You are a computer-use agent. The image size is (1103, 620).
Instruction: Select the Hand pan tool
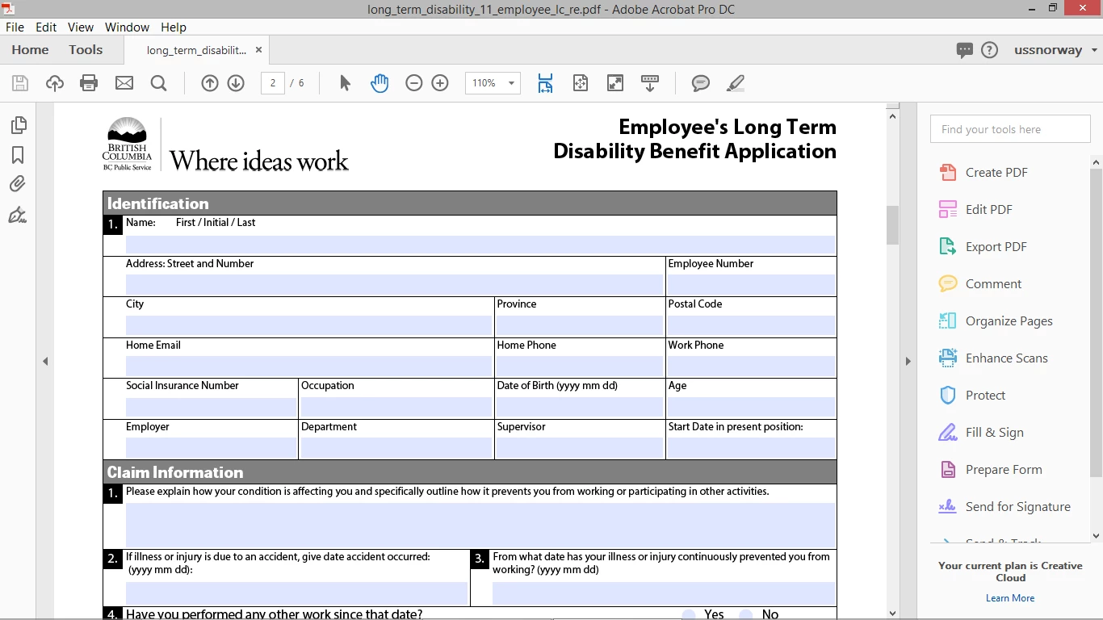pyautogui.click(x=380, y=83)
